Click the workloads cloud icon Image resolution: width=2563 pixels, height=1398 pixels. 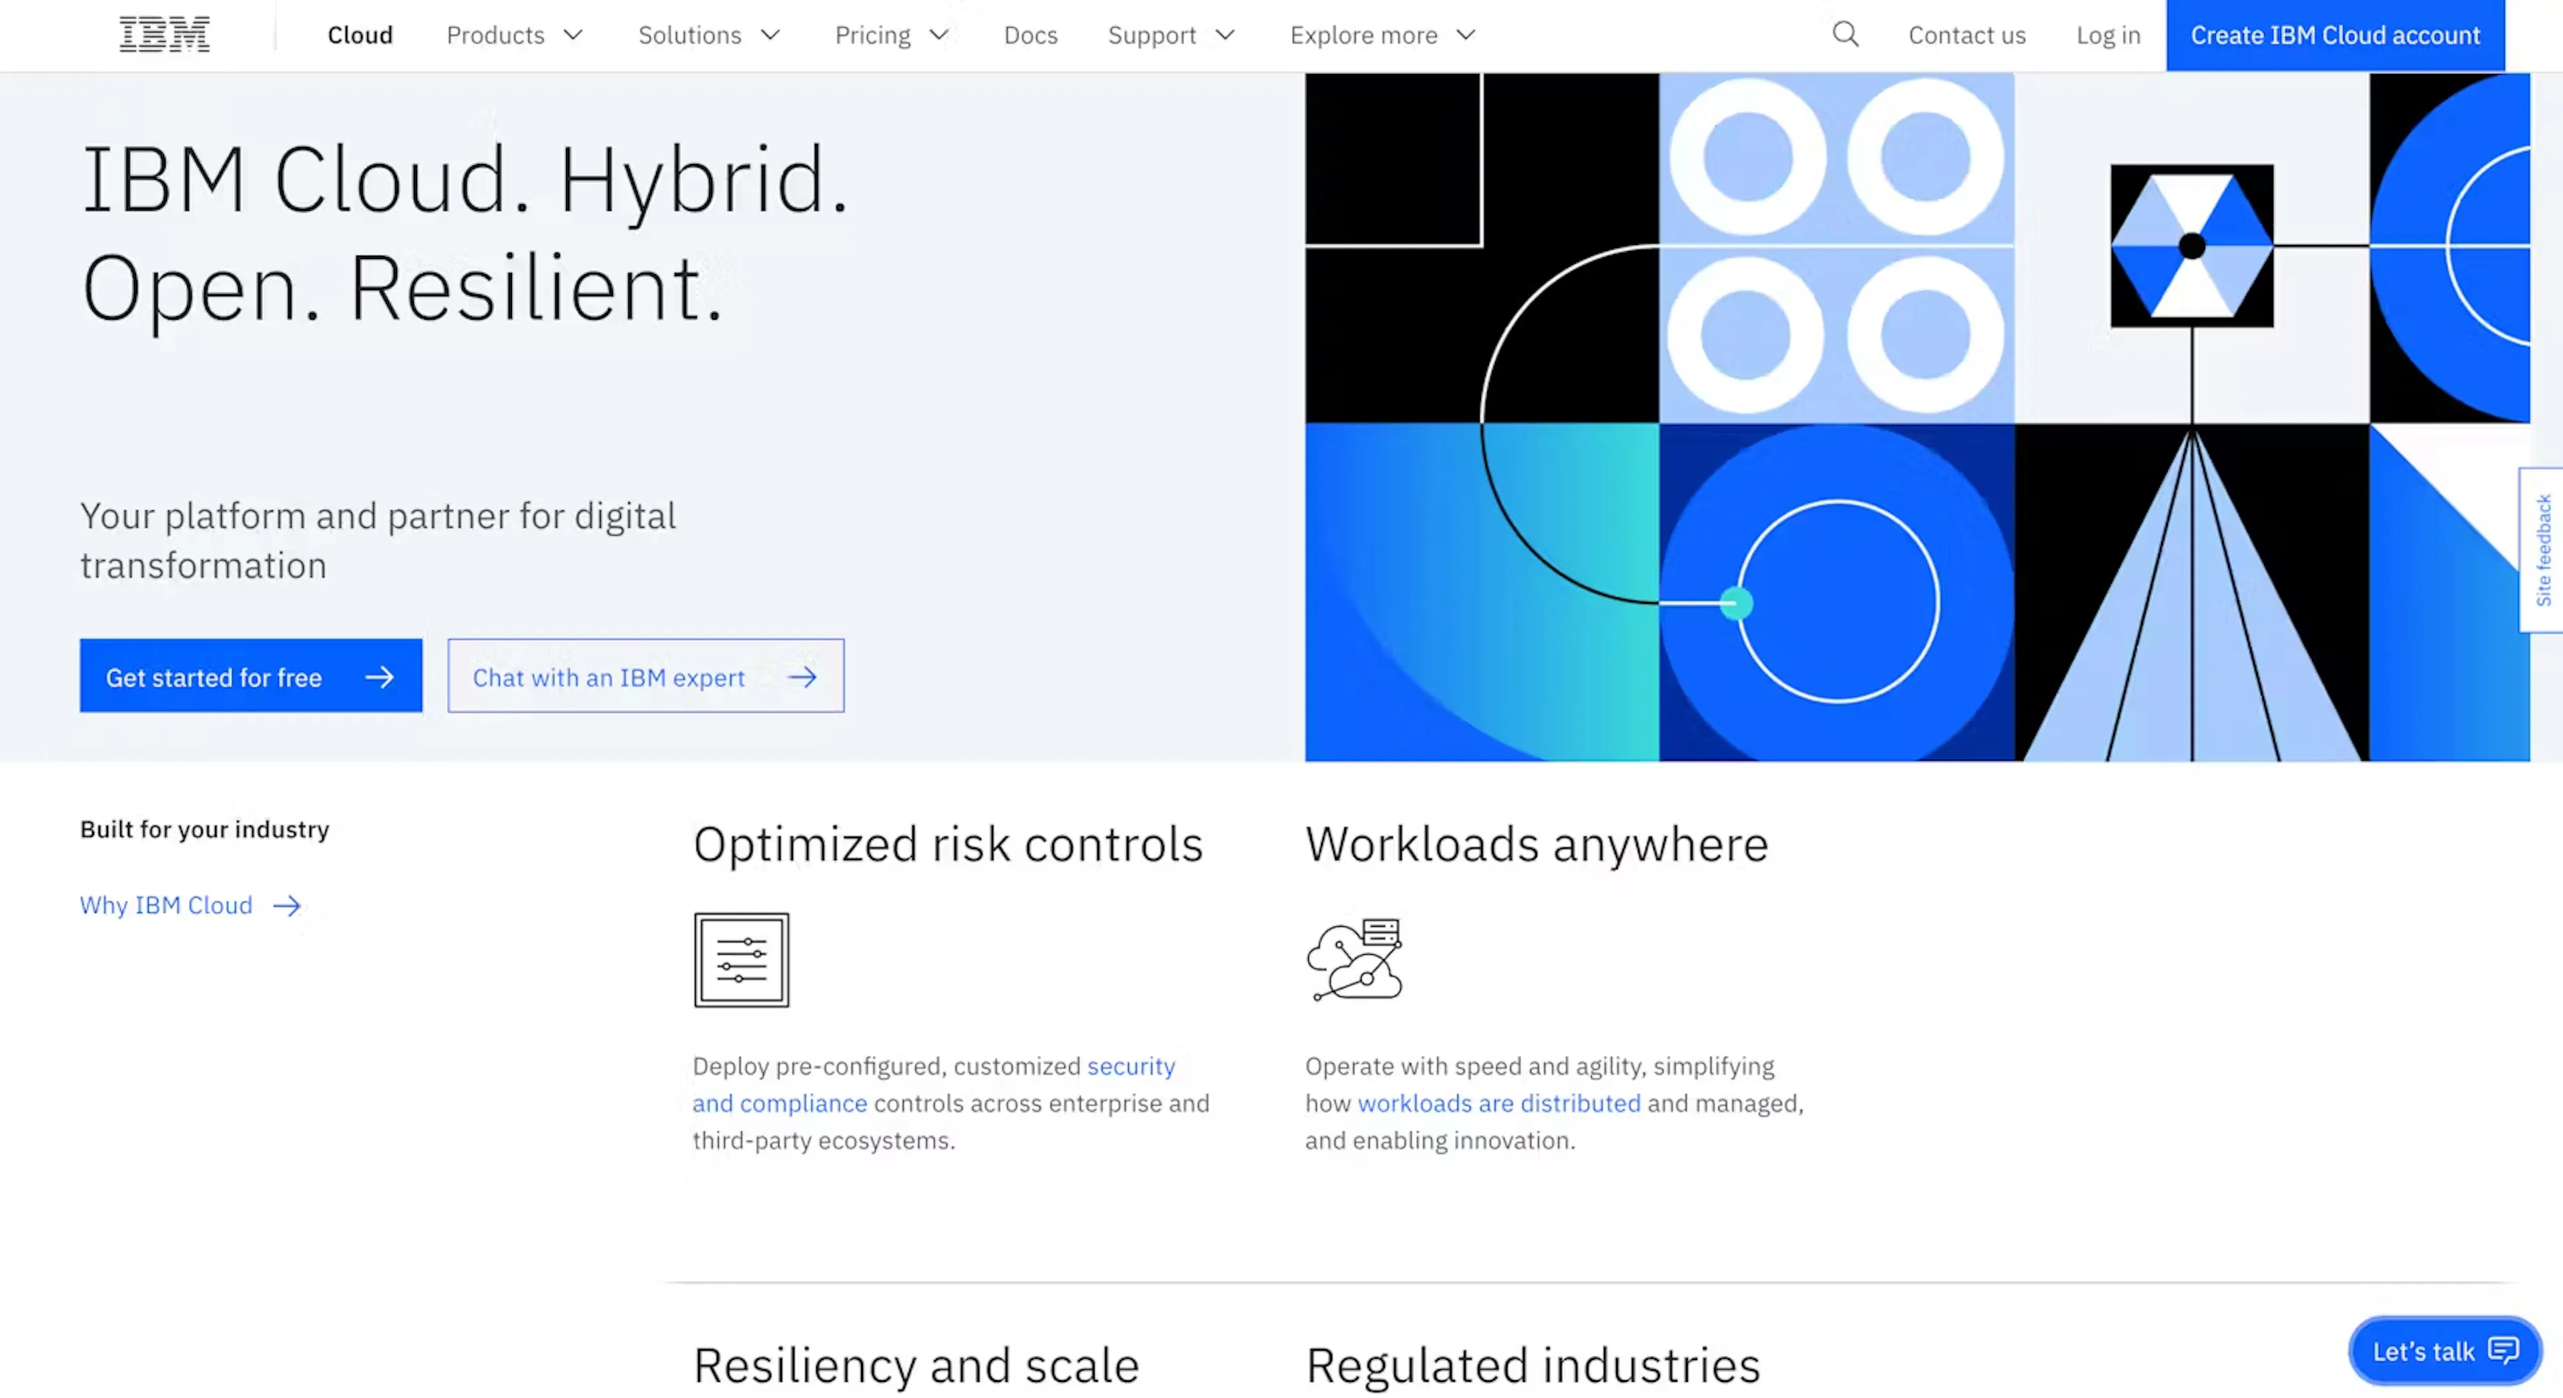click(x=1354, y=959)
